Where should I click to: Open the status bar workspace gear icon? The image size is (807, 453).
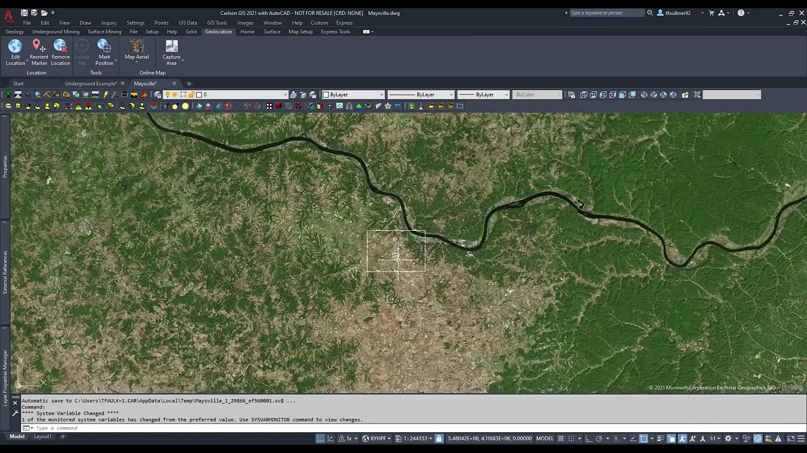click(x=728, y=439)
